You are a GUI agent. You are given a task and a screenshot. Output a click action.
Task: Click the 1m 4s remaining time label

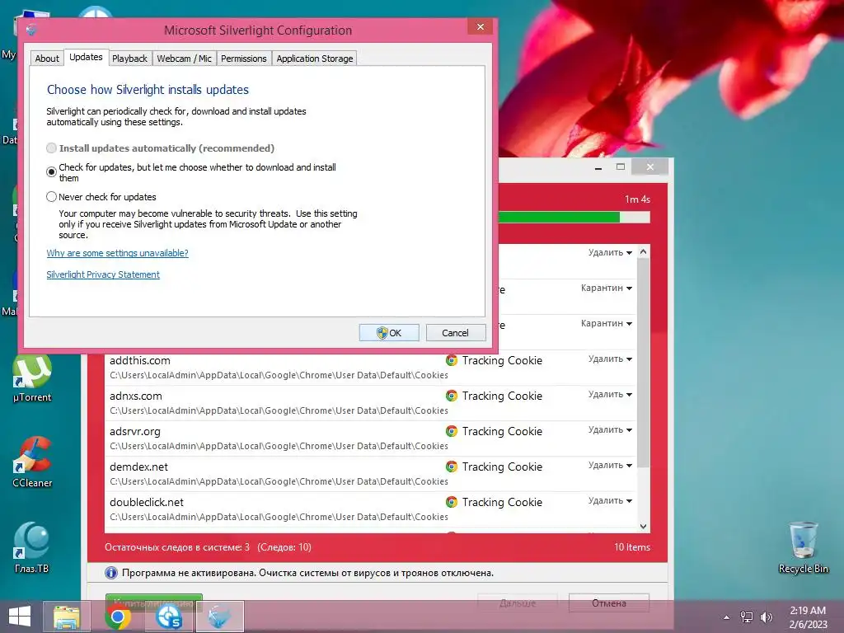coord(637,199)
